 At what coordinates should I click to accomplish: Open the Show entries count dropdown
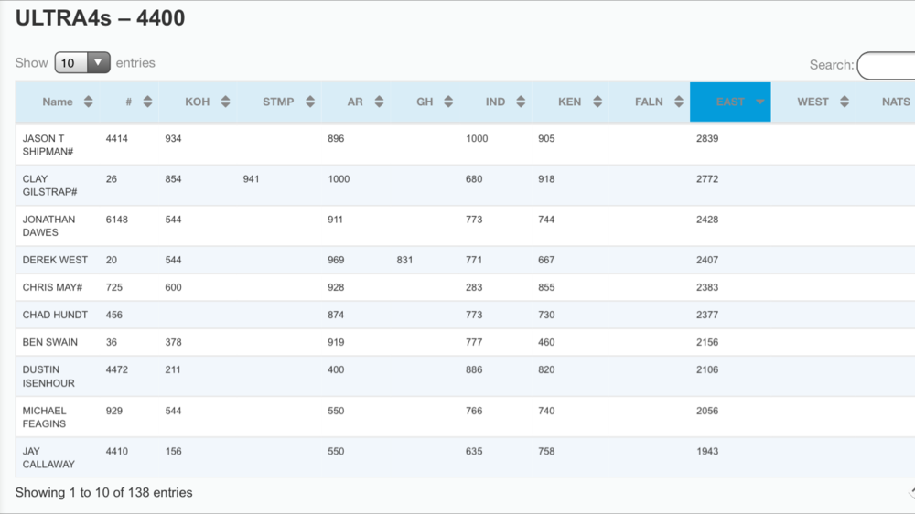point(82,63)
